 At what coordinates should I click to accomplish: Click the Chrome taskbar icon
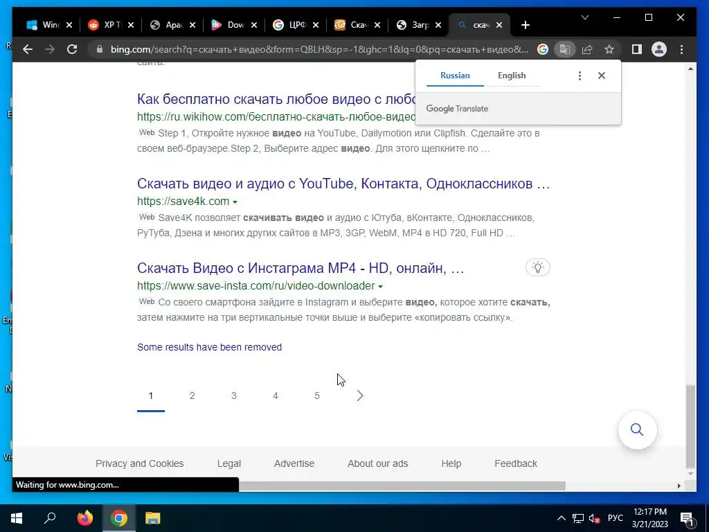click(x=119, y=518)
